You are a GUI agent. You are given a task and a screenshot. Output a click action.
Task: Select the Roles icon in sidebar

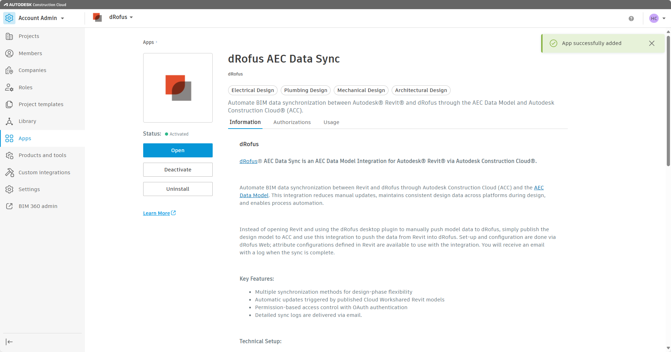[x=9, y=87]
